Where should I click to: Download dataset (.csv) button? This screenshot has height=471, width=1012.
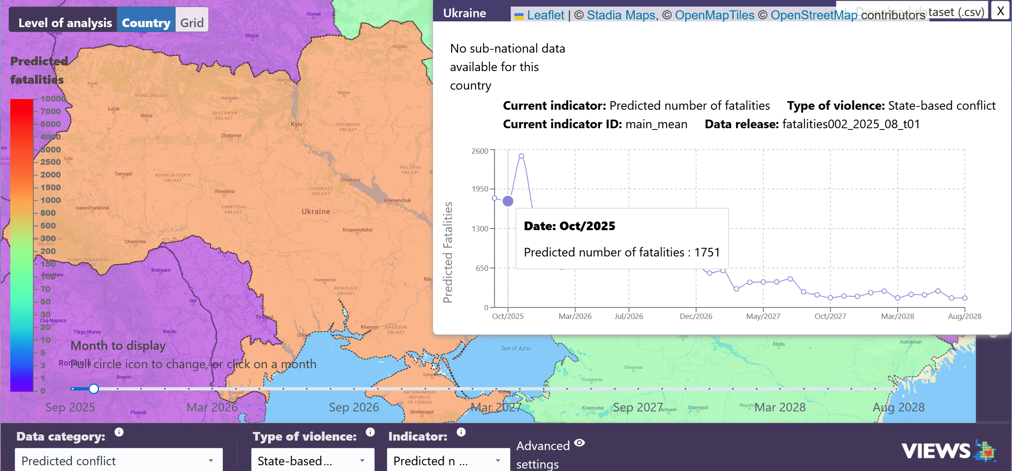(x=956, y=12)
